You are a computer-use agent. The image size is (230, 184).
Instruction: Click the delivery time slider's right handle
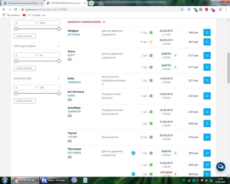pos(59,61)
